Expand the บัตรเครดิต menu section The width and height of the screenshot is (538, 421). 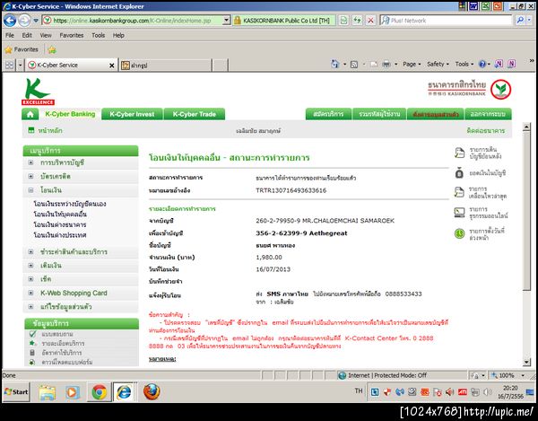[x=30, y=176]
